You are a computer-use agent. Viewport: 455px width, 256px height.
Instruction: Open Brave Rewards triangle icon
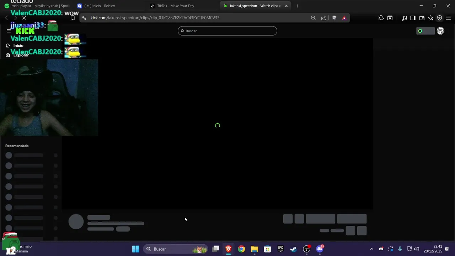point(344,18)
